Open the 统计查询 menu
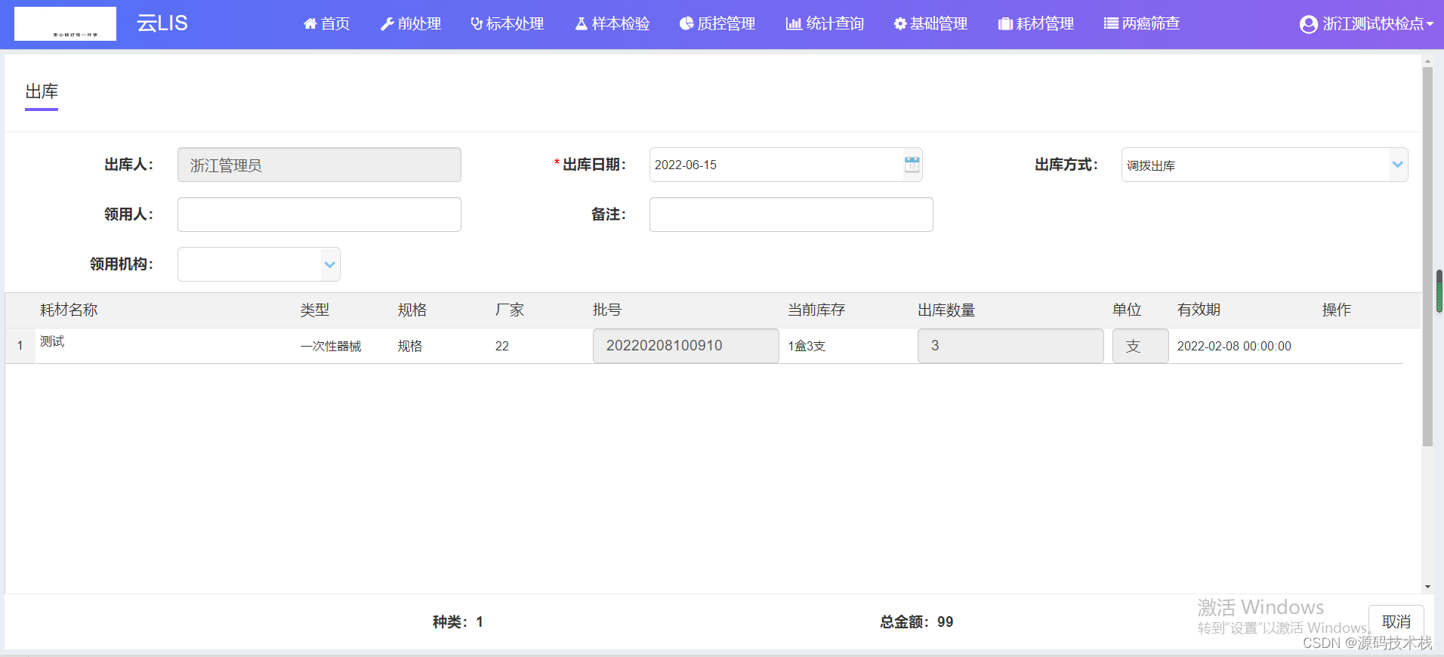 (x=825, y=24)
